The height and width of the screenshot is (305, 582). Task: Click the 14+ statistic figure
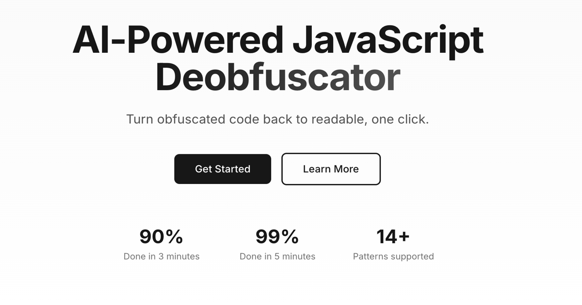pos(393,237)
